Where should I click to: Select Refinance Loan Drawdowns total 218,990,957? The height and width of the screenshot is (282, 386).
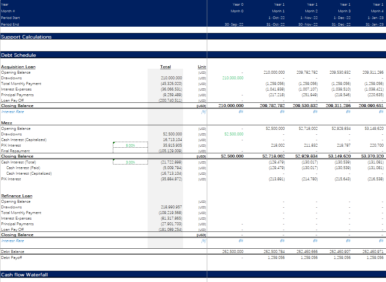[x=171, y=207]
